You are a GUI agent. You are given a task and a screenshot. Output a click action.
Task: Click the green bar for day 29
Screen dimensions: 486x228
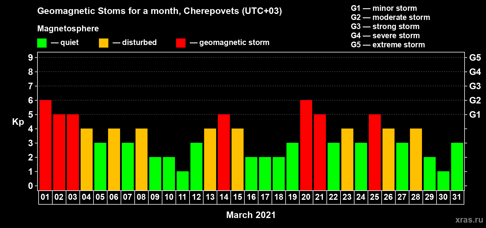[430, 174]
